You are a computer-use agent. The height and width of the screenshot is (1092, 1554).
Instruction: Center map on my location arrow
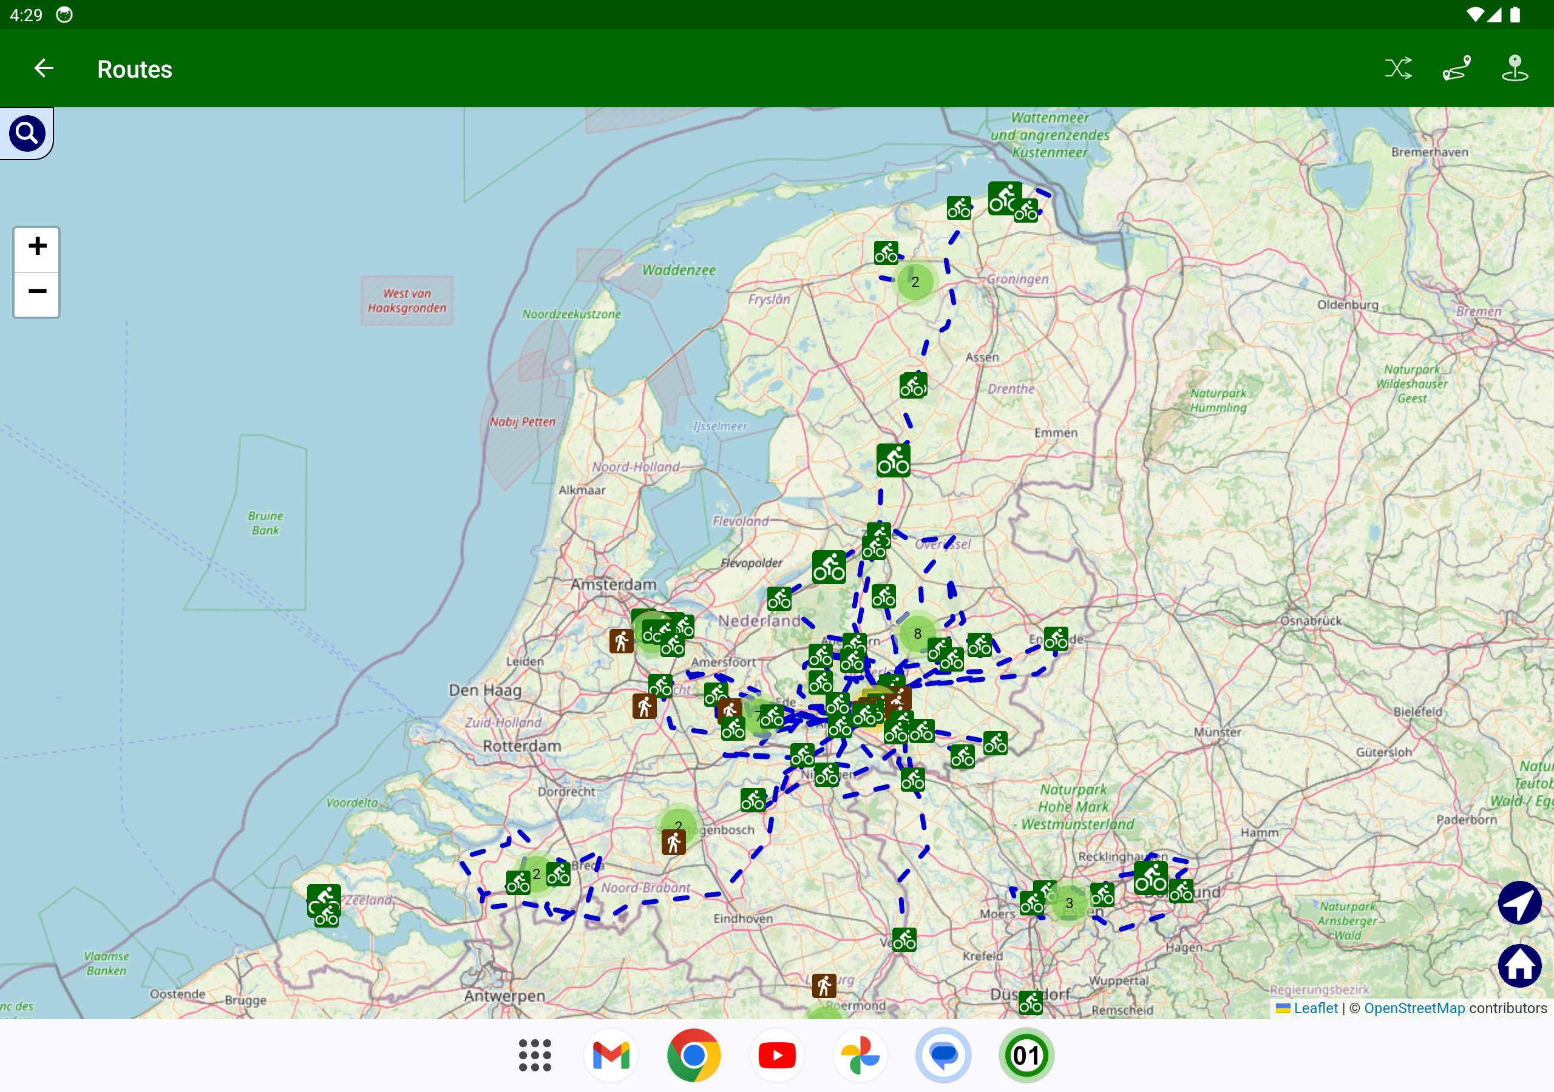tap(1519, 902)
